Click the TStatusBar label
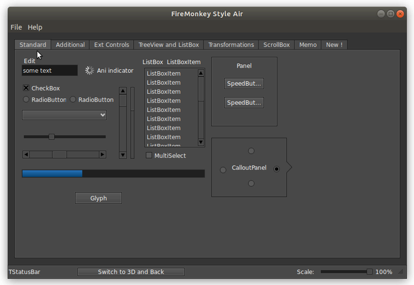The image size is (414, 285). point(24,272)
